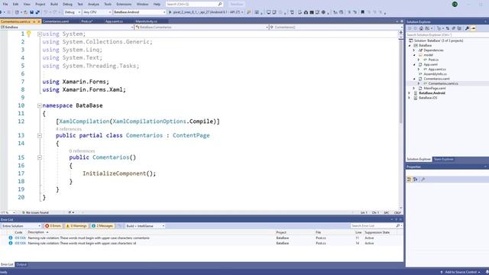Click the search icon in the Error List search box

click(398, 225)
